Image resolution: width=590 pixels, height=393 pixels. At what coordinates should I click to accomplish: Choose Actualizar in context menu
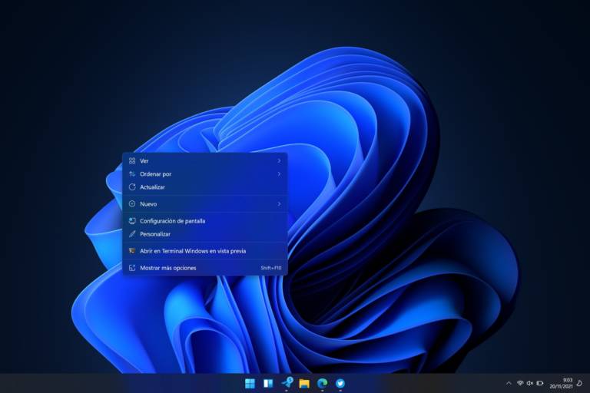[x=205, y=187]
